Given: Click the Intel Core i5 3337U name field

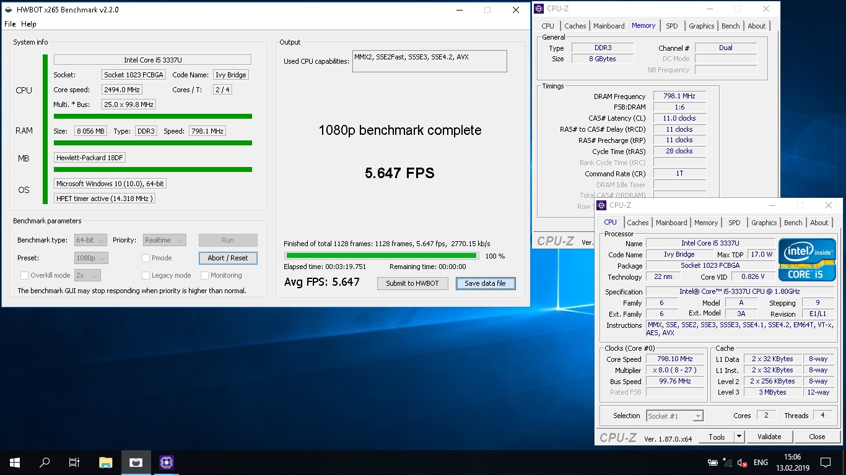Looking at the screenshot, I should tap(152, 60).
